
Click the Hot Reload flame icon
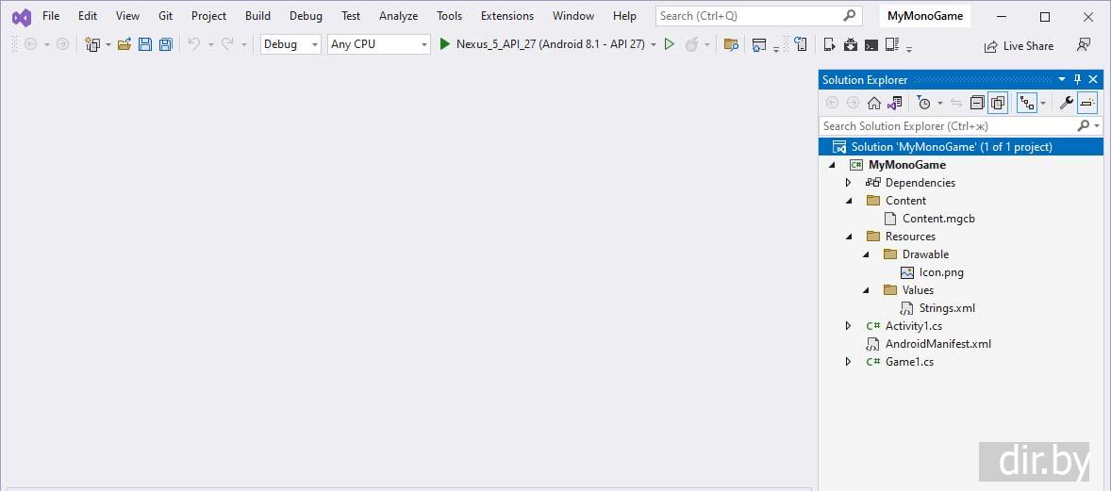(x=690, y=44)
